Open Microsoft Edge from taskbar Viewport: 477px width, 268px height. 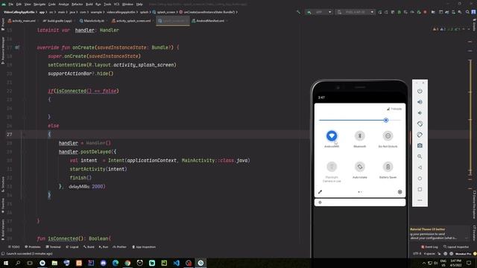116,263
